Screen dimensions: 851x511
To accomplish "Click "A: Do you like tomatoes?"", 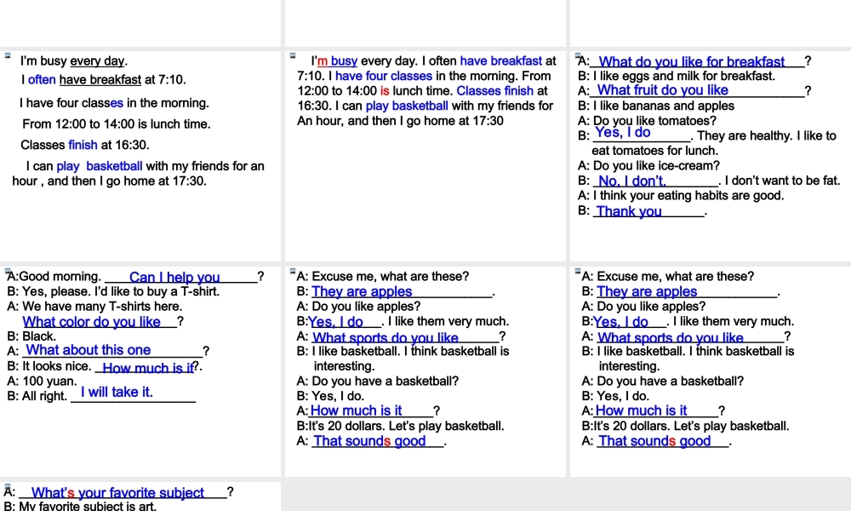I will tap(647, 121).
